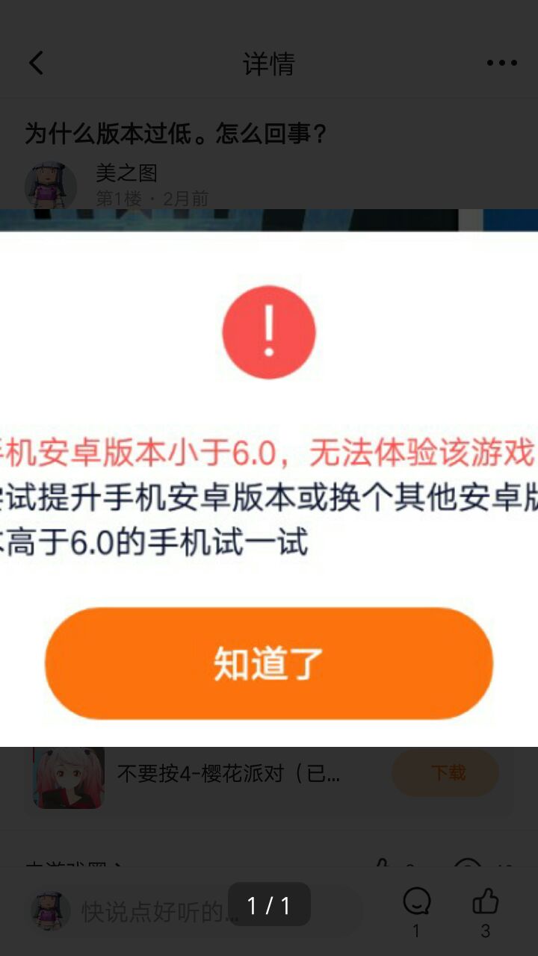Open the 不要按4-樱花派对 game title
Viewport: 538px width, 956px height.
[229, 773]
